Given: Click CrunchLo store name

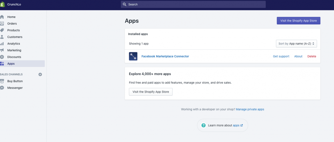Looking at the screenshot, I should 14,5.
